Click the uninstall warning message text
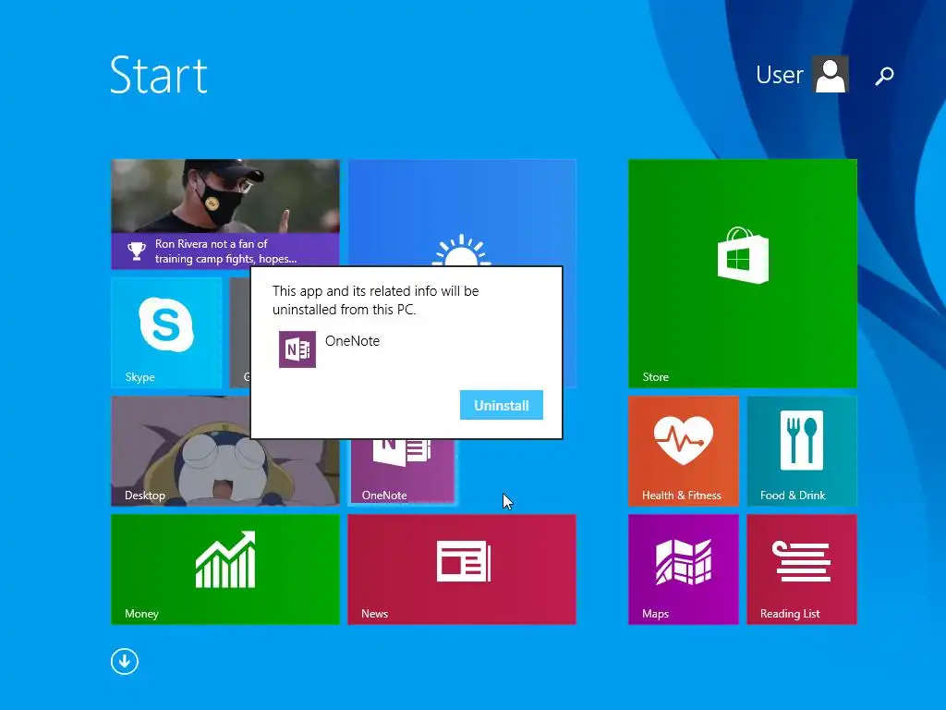Screen dimensions: 946x710 click(375, 300)
